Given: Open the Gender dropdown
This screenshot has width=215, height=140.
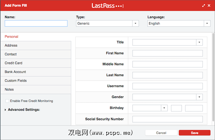Looking at the screenshot, I should (168, 97).
